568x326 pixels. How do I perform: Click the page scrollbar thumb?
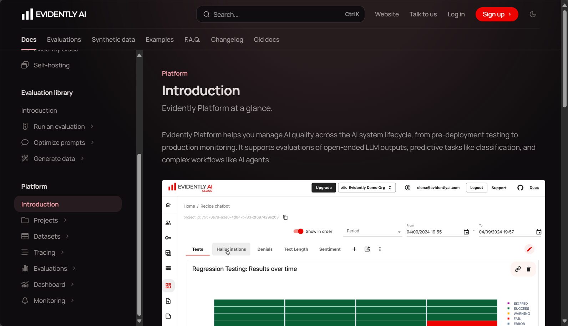[564, 59]
